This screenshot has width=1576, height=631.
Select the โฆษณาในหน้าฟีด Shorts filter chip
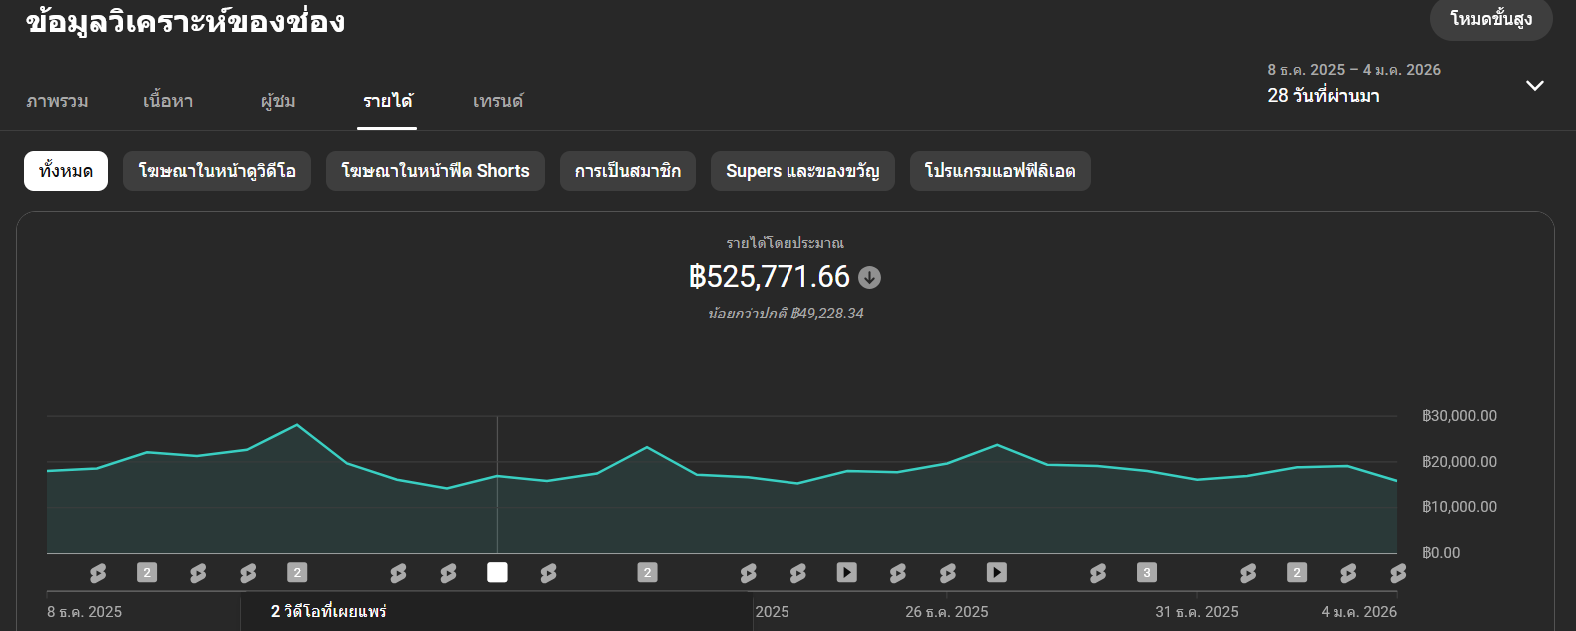coord(435,171)
